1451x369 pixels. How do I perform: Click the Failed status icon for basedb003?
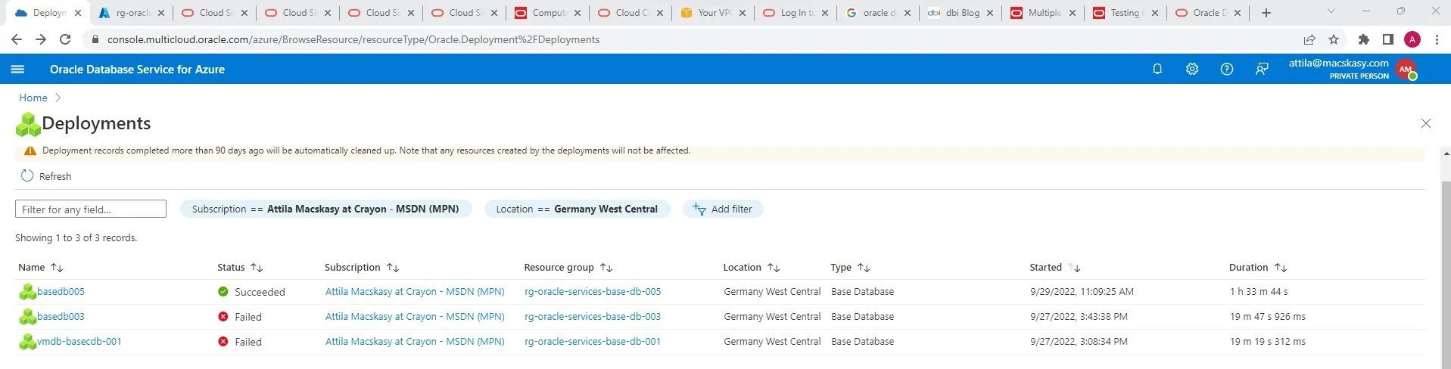(x=223, y=316)
